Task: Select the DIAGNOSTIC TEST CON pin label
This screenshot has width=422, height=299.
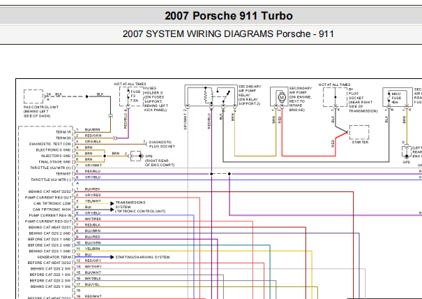Action: (x=50, y=144)
